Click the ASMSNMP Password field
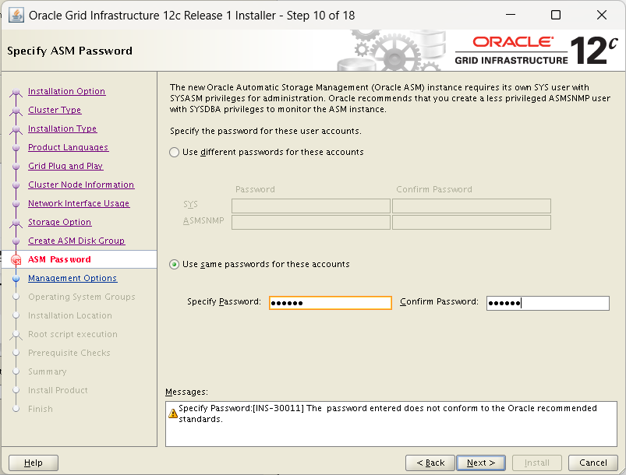 (310, 222)
